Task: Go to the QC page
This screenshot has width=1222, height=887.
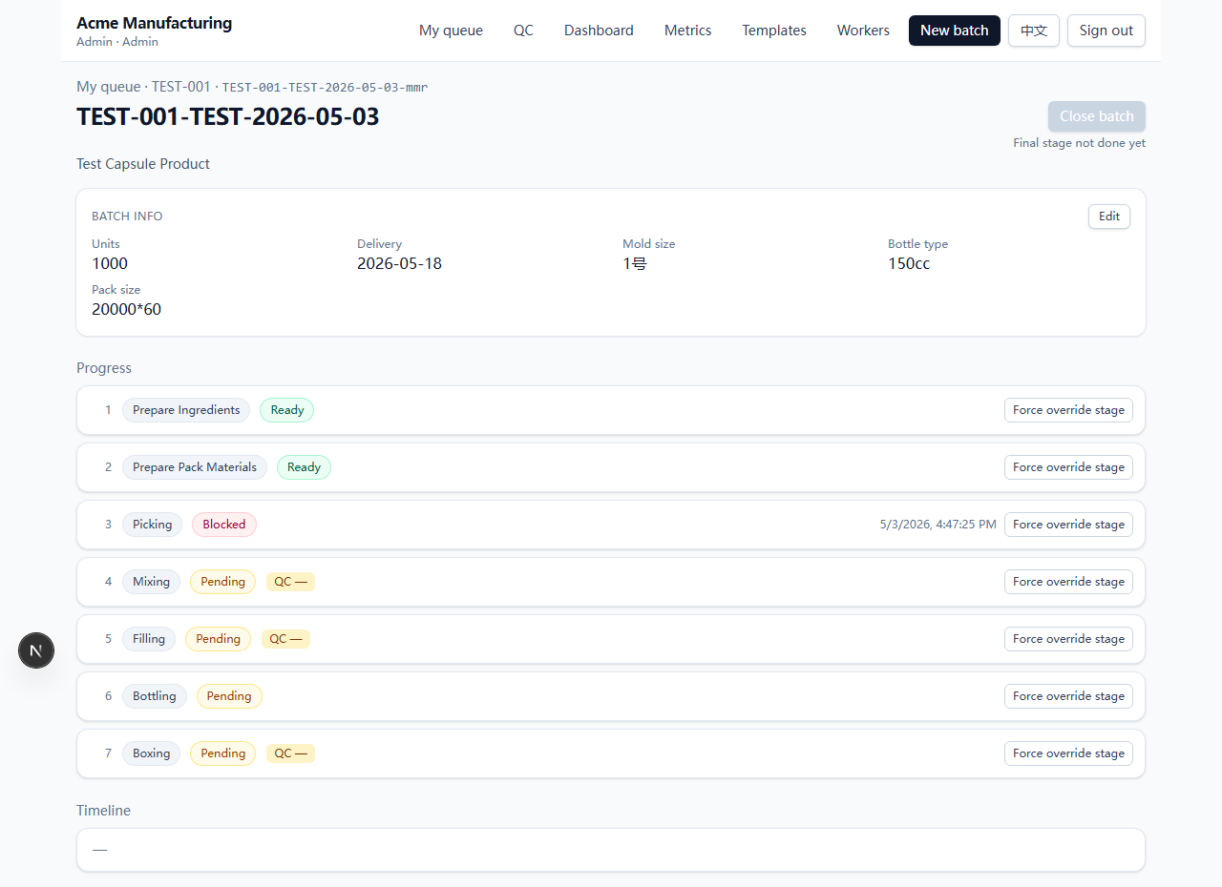Action: pyautogui.click(x=523, y=31)
